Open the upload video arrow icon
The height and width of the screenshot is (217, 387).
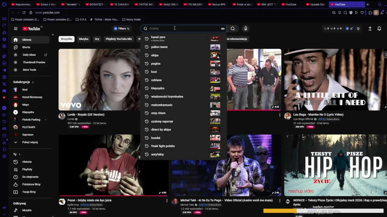pos(370,28)
